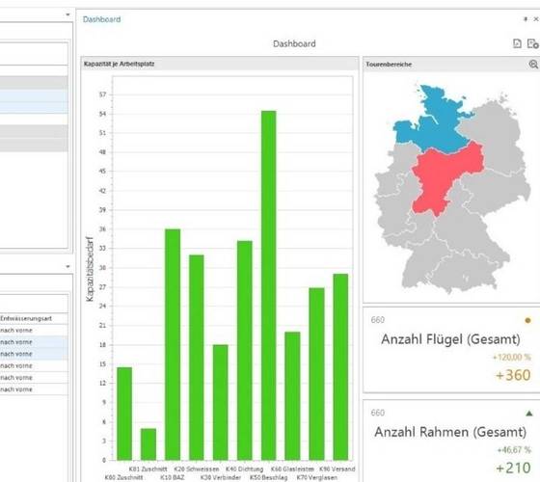Expand the lower left panel dropdown arrow
The height and width of the screenshot is (482, 540).
(67, 266)
